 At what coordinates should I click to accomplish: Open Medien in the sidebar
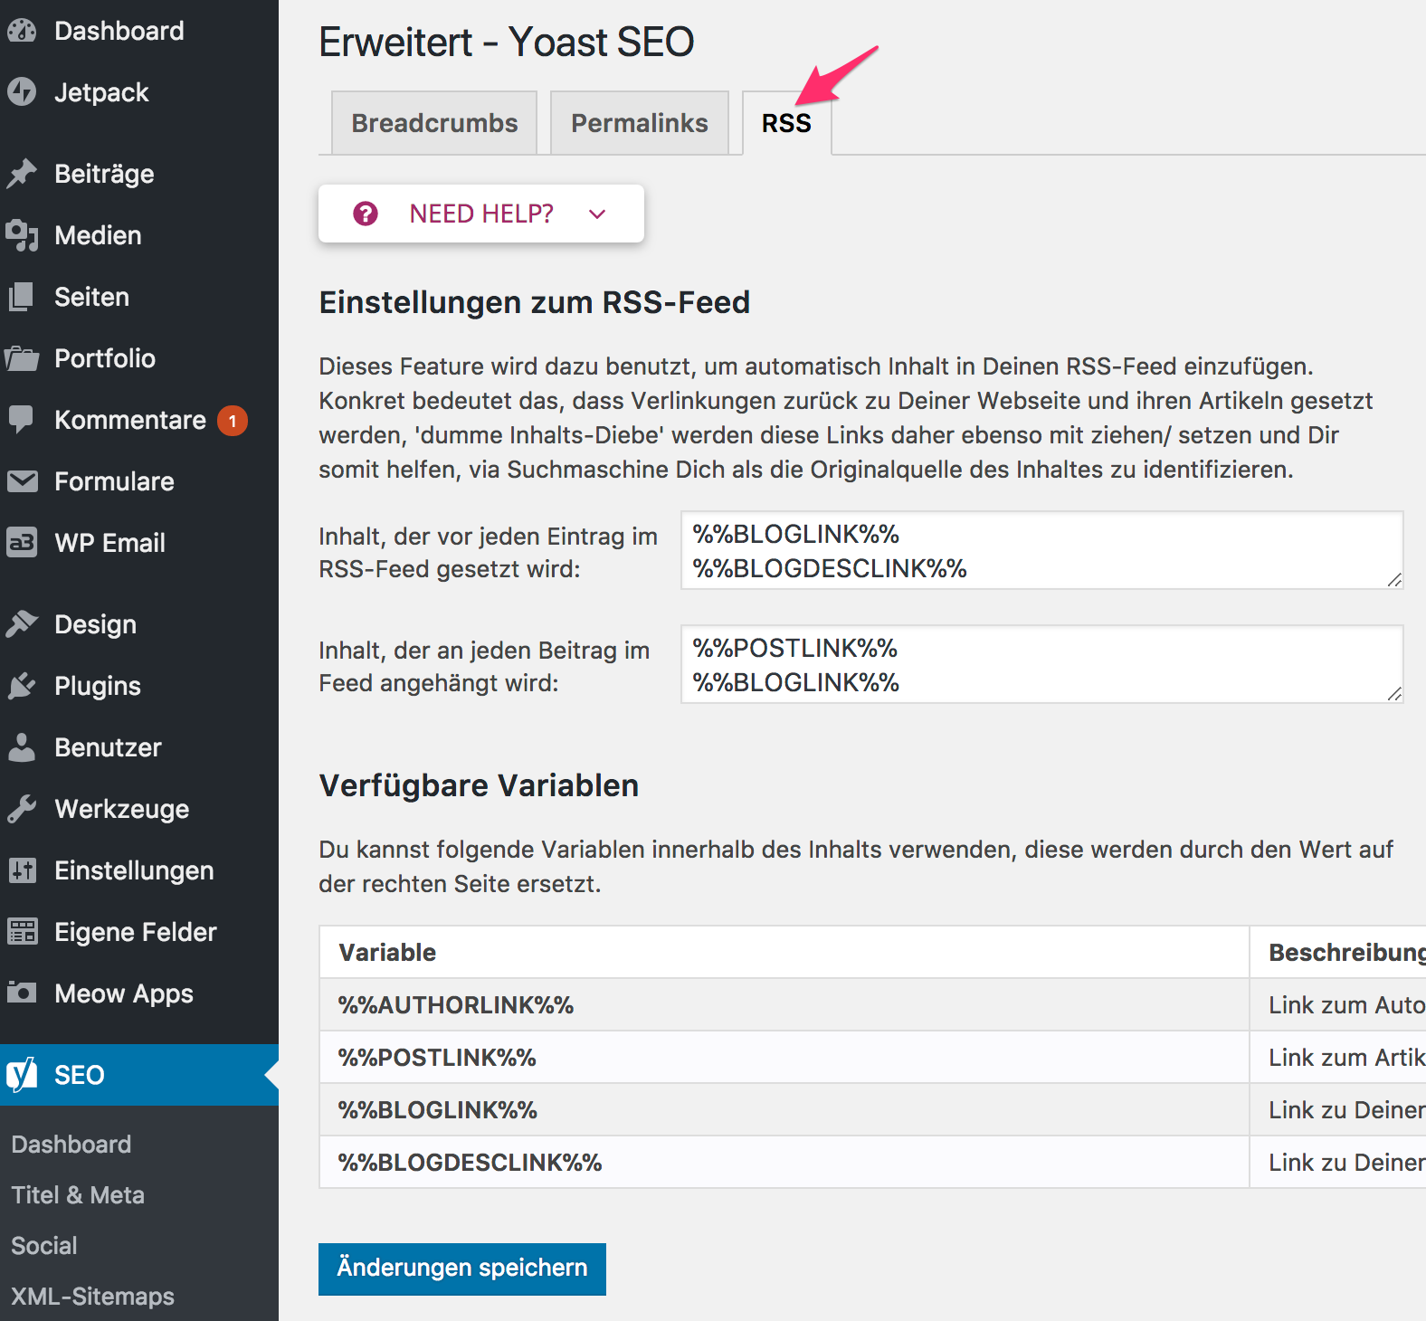pos(139,235)
